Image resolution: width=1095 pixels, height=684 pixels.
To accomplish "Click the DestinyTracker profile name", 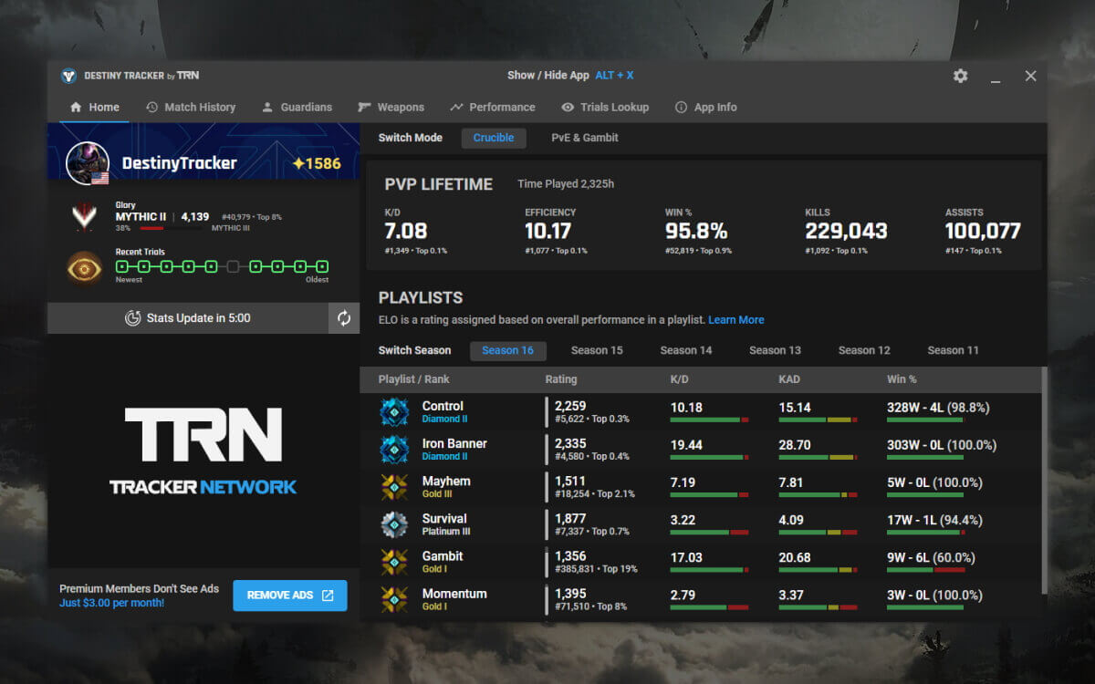I will (179, 163).
